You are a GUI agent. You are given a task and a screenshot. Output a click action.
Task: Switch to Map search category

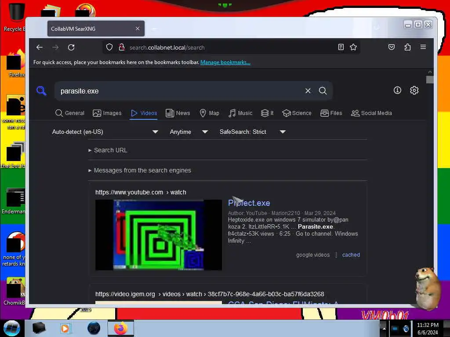pos(209,113)
